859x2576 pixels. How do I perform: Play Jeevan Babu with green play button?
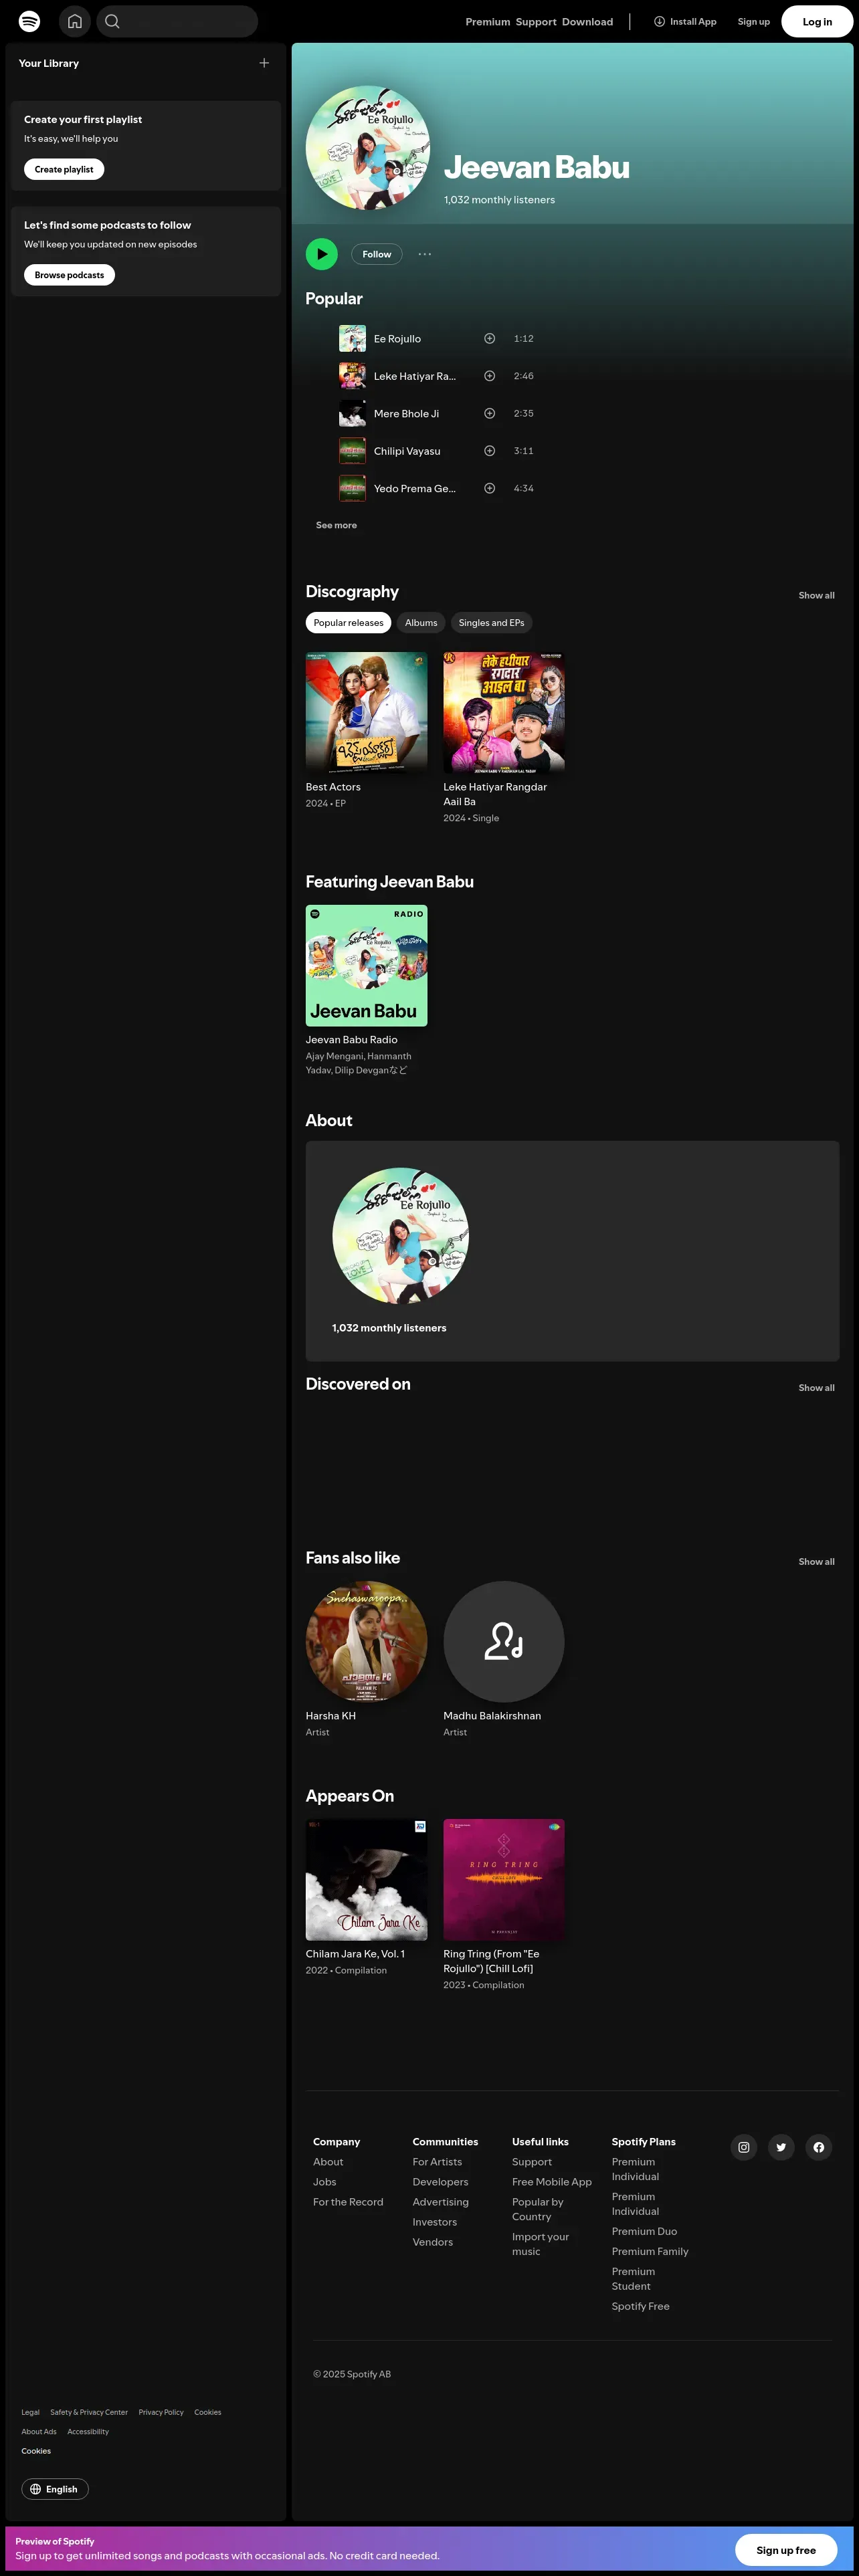[x=322, y=254]
